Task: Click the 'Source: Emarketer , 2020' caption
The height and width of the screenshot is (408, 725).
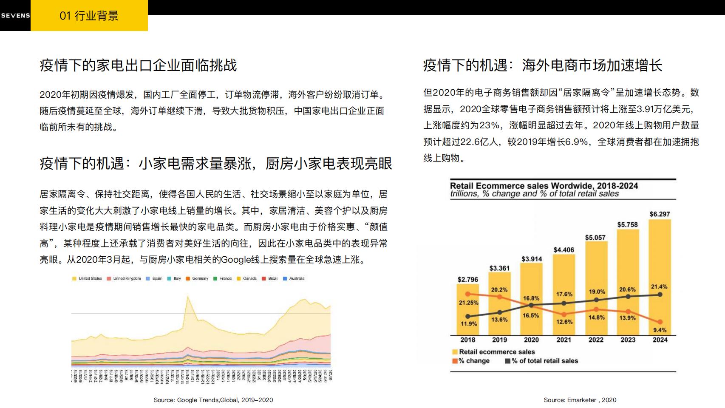Action: [x=580, y=400]
